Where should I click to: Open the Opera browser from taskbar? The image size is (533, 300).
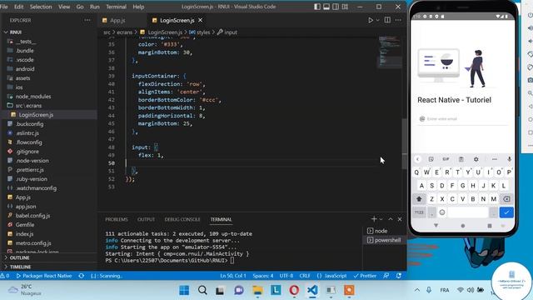(294, 290)
